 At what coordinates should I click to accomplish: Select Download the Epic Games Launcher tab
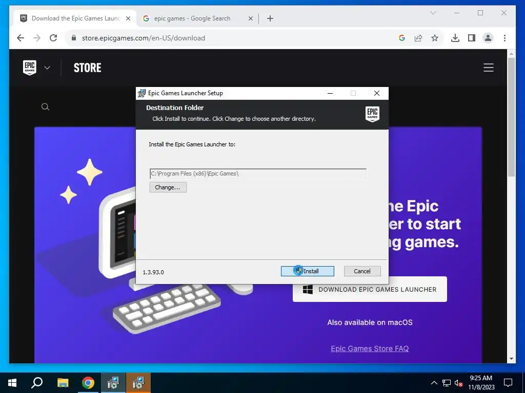(76, 18)
